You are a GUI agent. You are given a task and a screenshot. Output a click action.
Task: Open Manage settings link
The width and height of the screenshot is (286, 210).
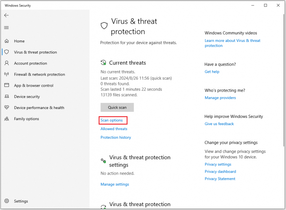click(x=115, y=184)
